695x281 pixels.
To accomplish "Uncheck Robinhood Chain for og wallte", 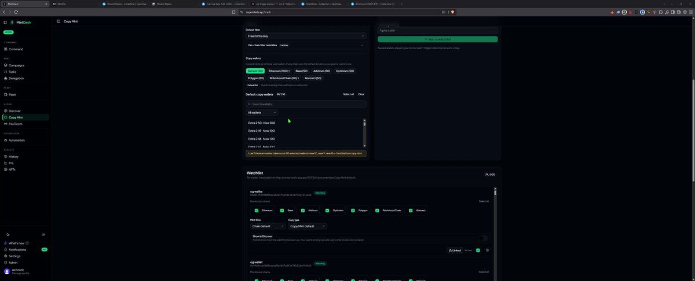I will click(377, 210).
